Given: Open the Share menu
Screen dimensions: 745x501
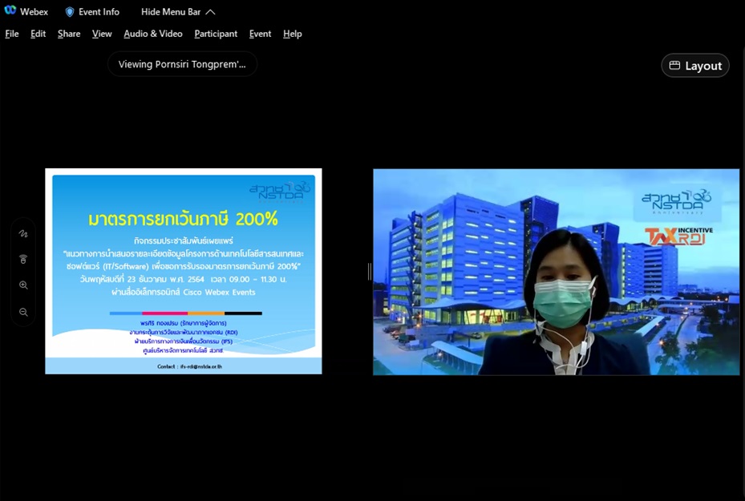Looking at the screenshot, I should click(69, 34).
